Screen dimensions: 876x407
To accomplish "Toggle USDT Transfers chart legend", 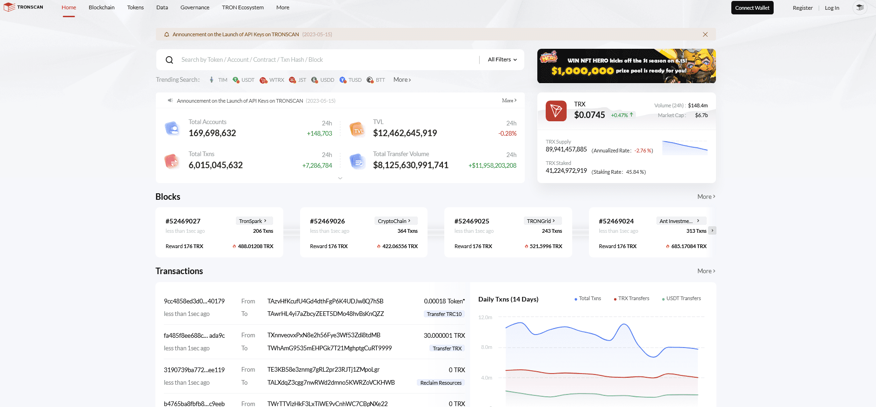I will click(x=681, y=299).
